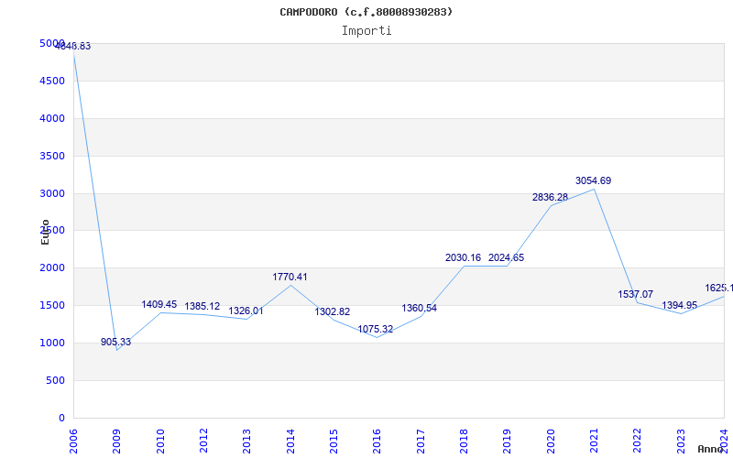Click the 3000 y-axis tick label

[52, 193]
